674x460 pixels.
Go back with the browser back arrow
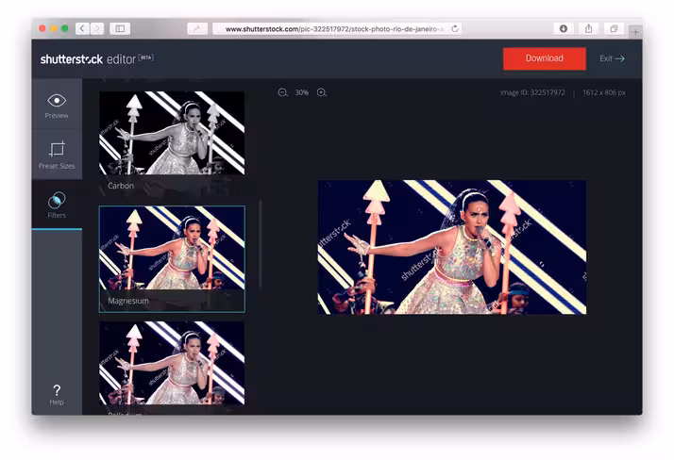[82, 28]
